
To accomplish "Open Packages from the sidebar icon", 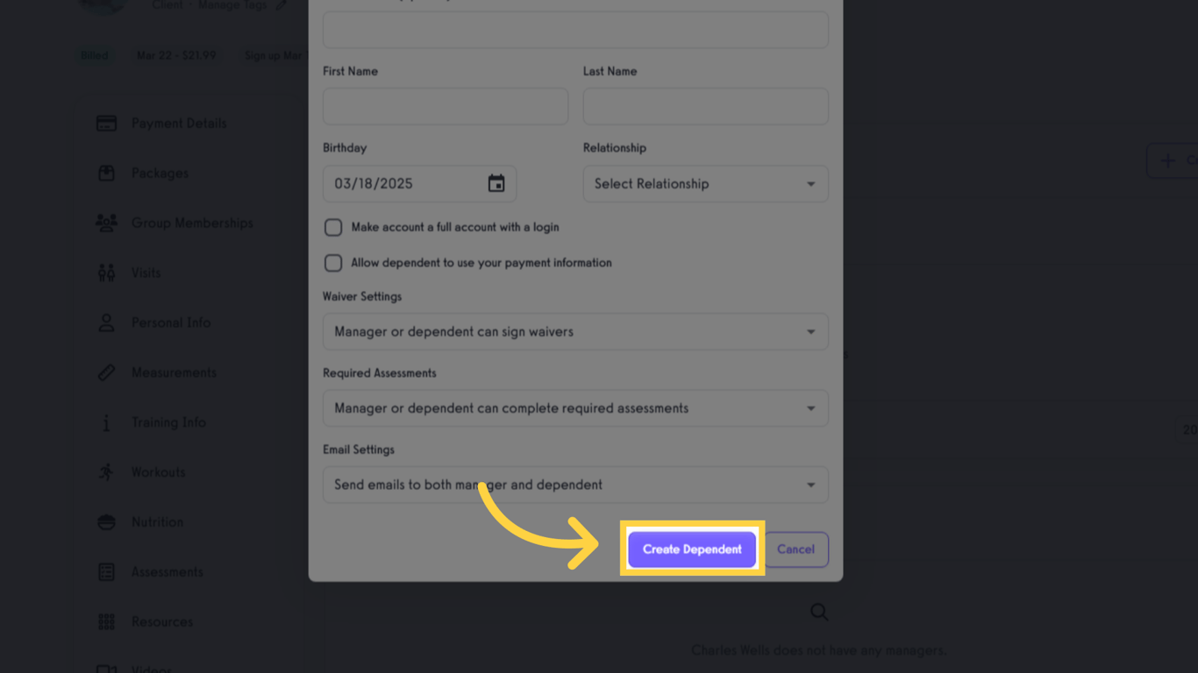I will click(x=105, y=173).
